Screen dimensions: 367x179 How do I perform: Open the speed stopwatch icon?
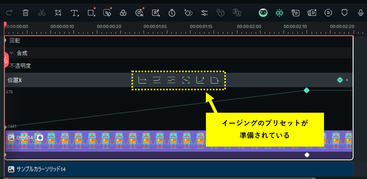172,13
